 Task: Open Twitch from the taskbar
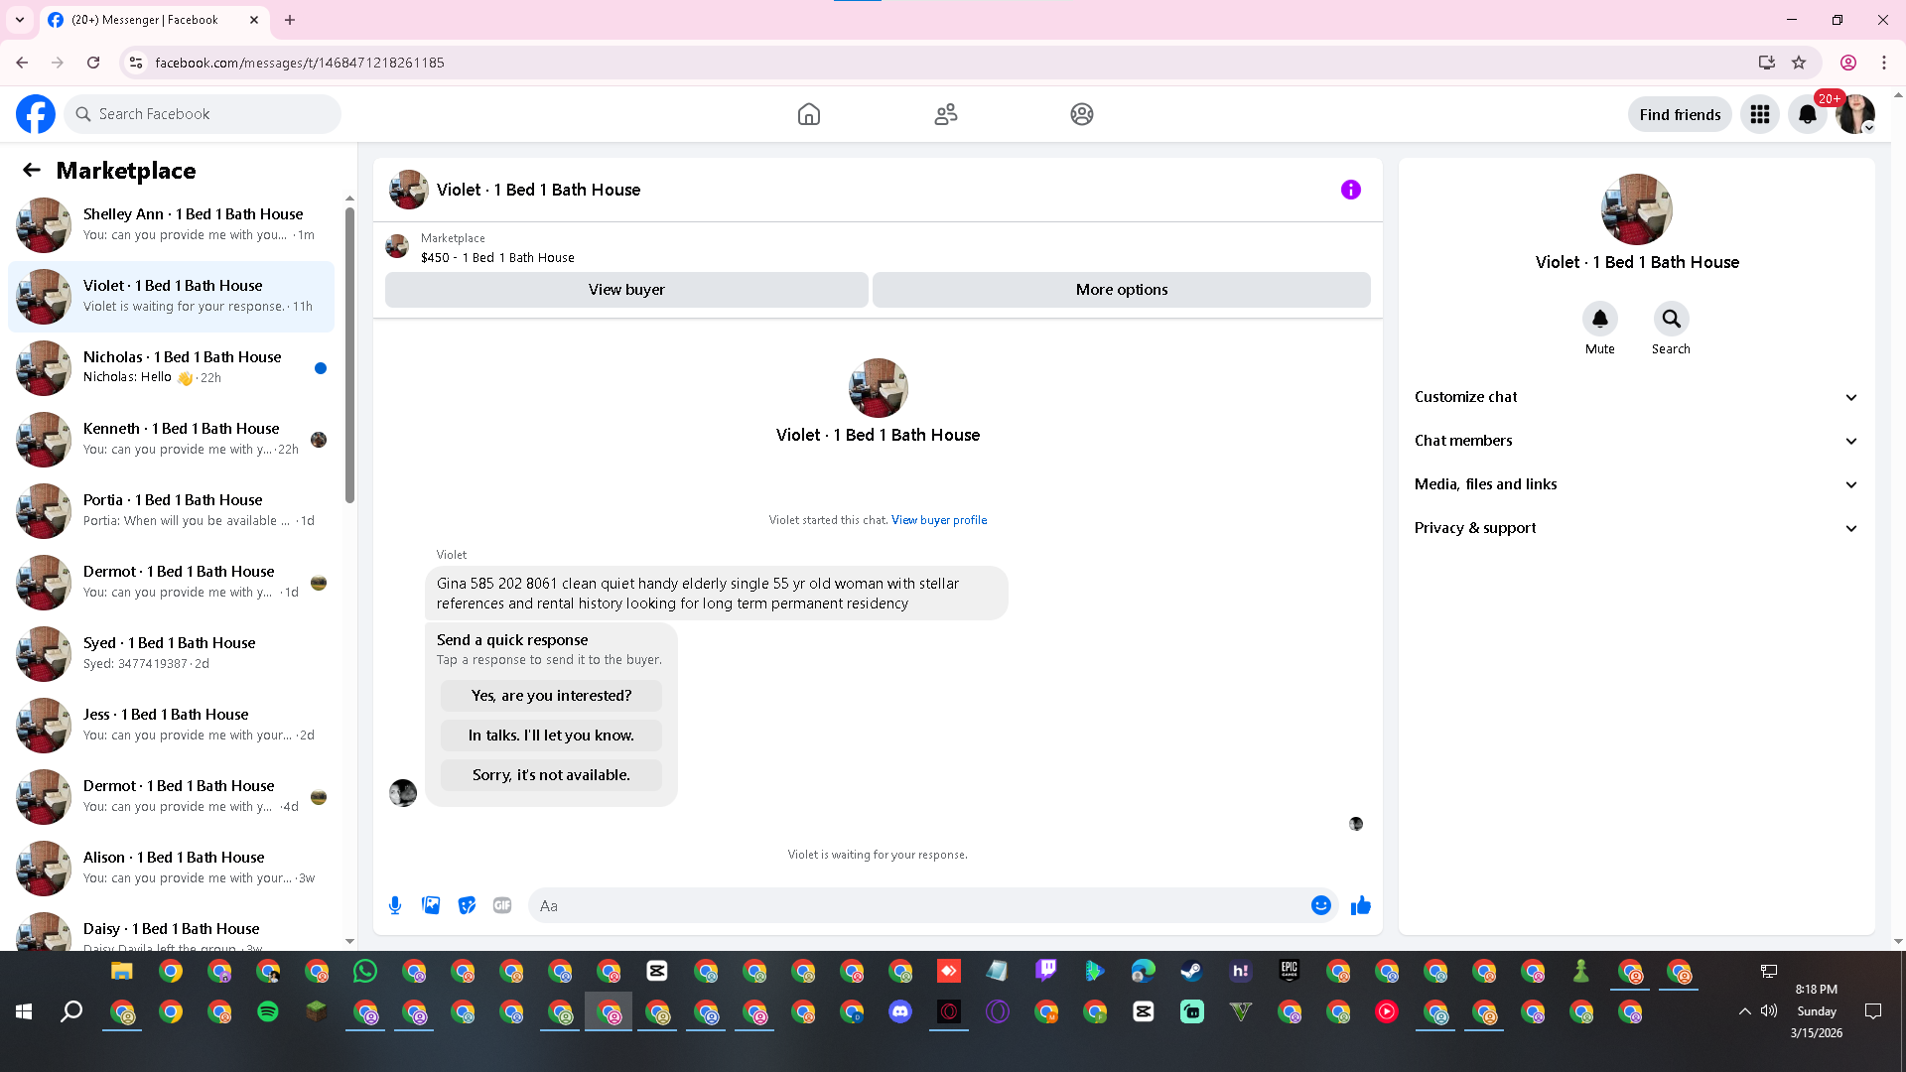coord(1045,971)
